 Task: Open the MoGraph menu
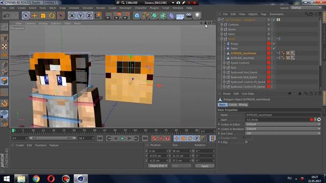[x=125, y=8]
